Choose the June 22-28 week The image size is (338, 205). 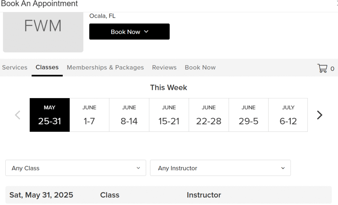tap(209, 115)
